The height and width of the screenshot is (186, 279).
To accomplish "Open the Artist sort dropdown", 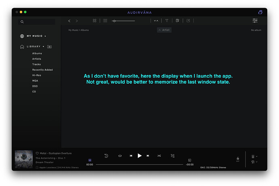I will click(x=164, y=30).
